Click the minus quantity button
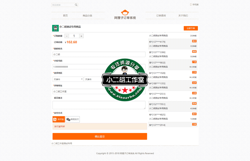 click(x=67, y=36)
